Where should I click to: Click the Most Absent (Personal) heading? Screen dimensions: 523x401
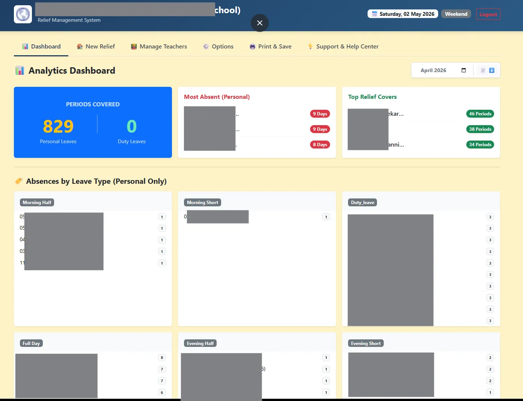pyautogui.click(x=217, y=97)
